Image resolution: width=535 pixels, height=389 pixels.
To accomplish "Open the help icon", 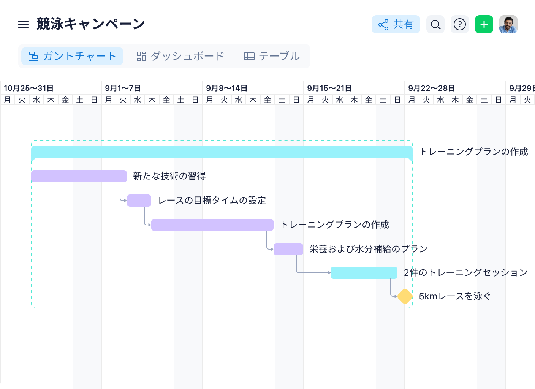I will click(x=460, y=24).
